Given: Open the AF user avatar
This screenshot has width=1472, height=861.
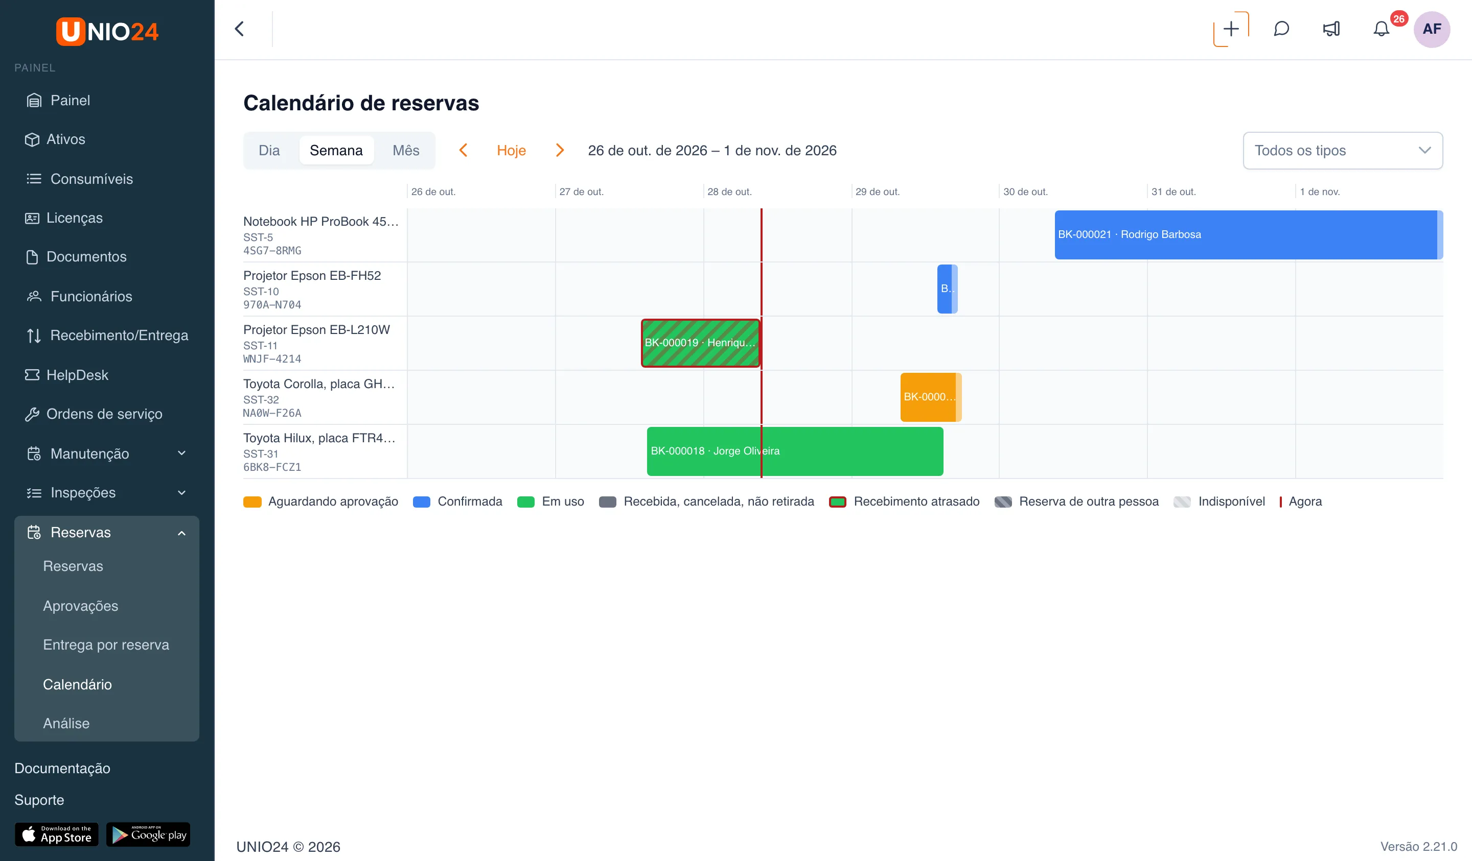Looking at the screenshot, I should coord(1431,29).
